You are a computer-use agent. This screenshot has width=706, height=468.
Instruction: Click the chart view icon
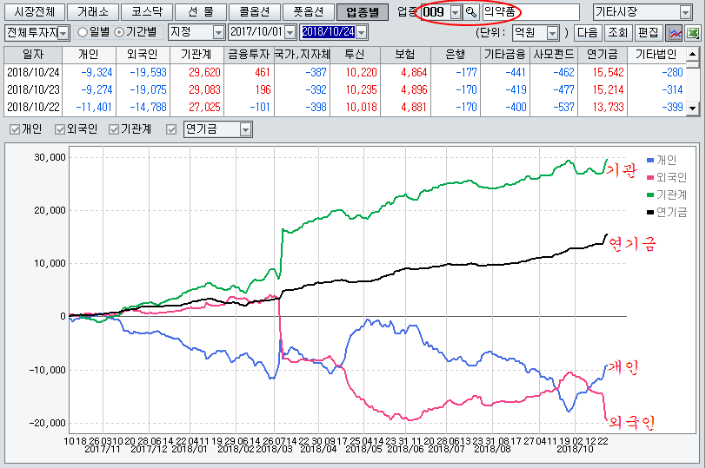point(674,32)
